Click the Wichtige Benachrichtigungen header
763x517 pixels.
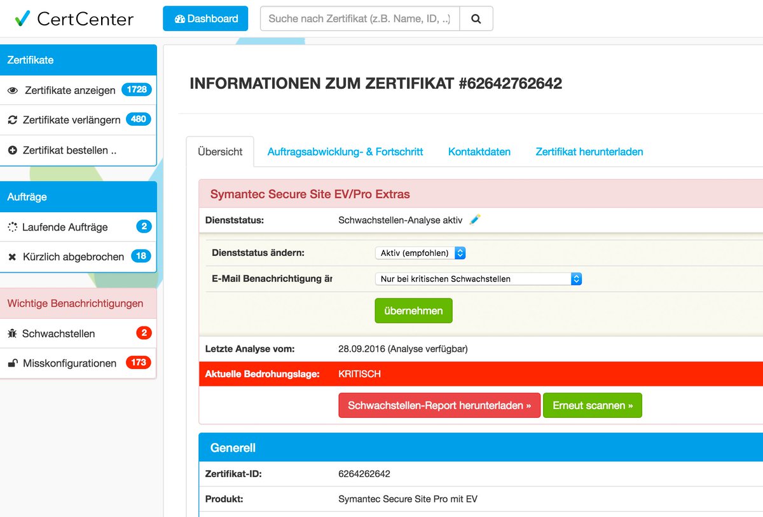coord(78,303)
